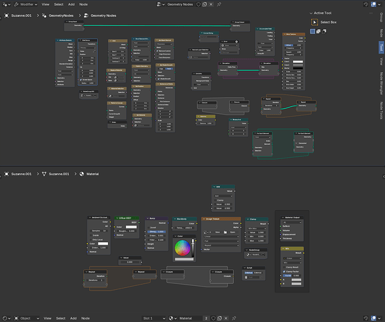Open the Add menu in the Geometry Nodes editor

[x=71, y=5]
